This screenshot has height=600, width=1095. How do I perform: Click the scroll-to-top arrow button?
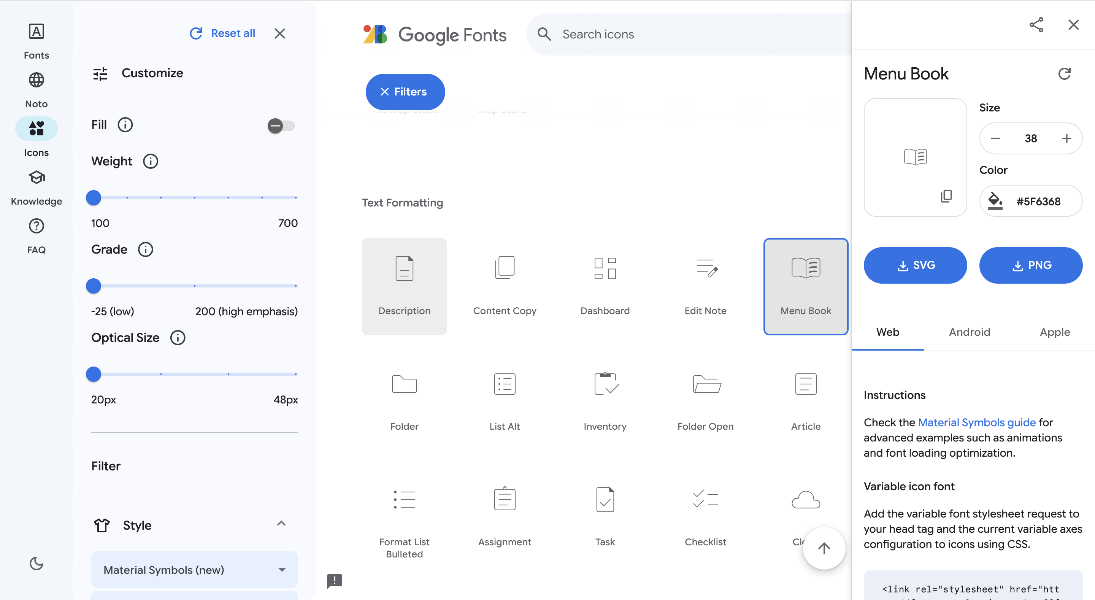pos(824,549)
